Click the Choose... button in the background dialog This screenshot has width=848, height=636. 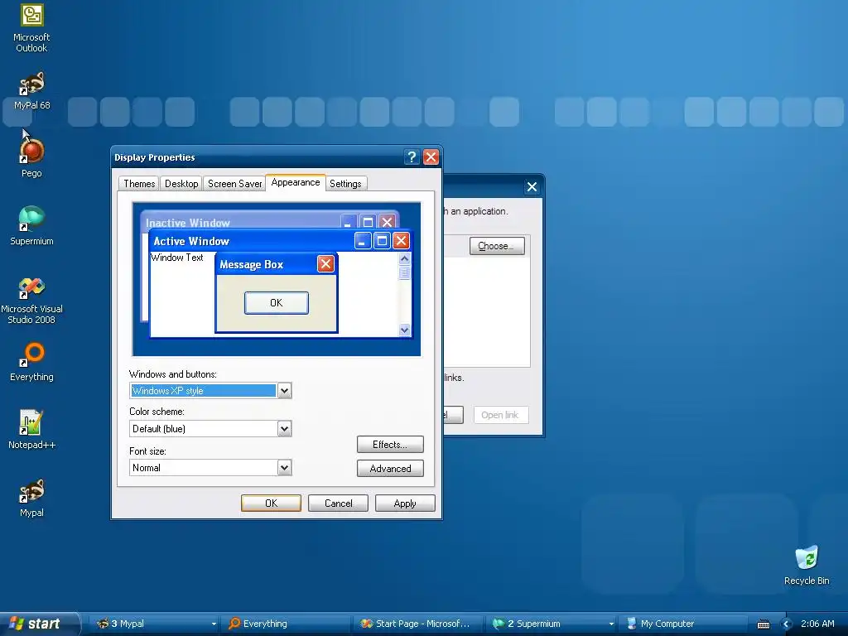tap(497, 246)
